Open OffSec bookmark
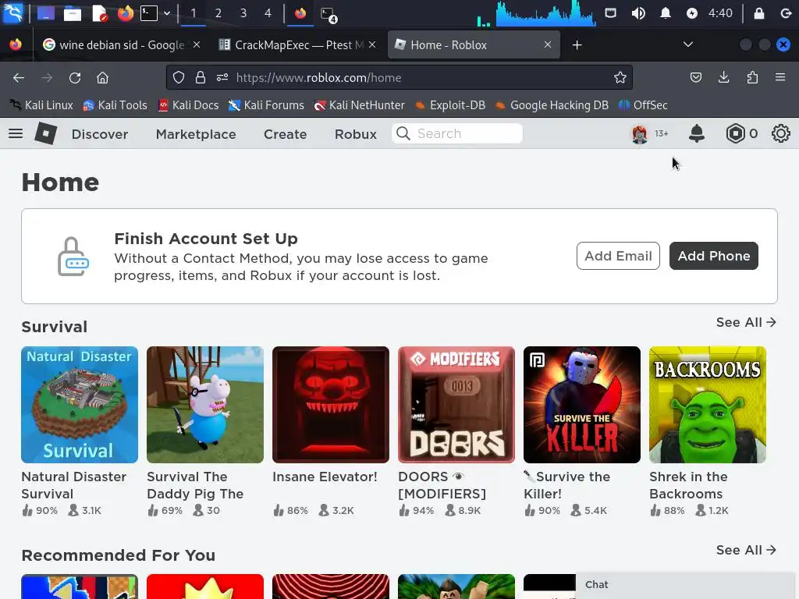This screenshot has width=799, height=599. coord(643,105)
